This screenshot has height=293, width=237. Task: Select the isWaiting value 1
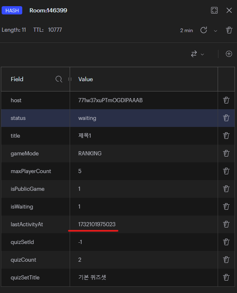80,207
